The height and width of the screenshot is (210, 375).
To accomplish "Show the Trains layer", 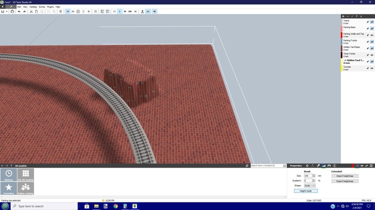I will [x=372, y=22].
